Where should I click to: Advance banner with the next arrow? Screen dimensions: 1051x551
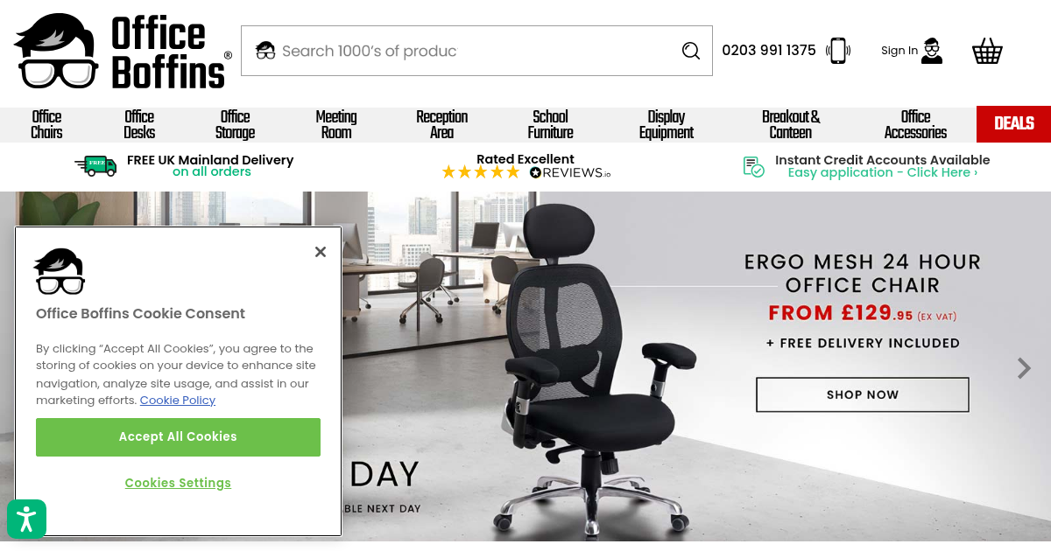click(1023, 368)
